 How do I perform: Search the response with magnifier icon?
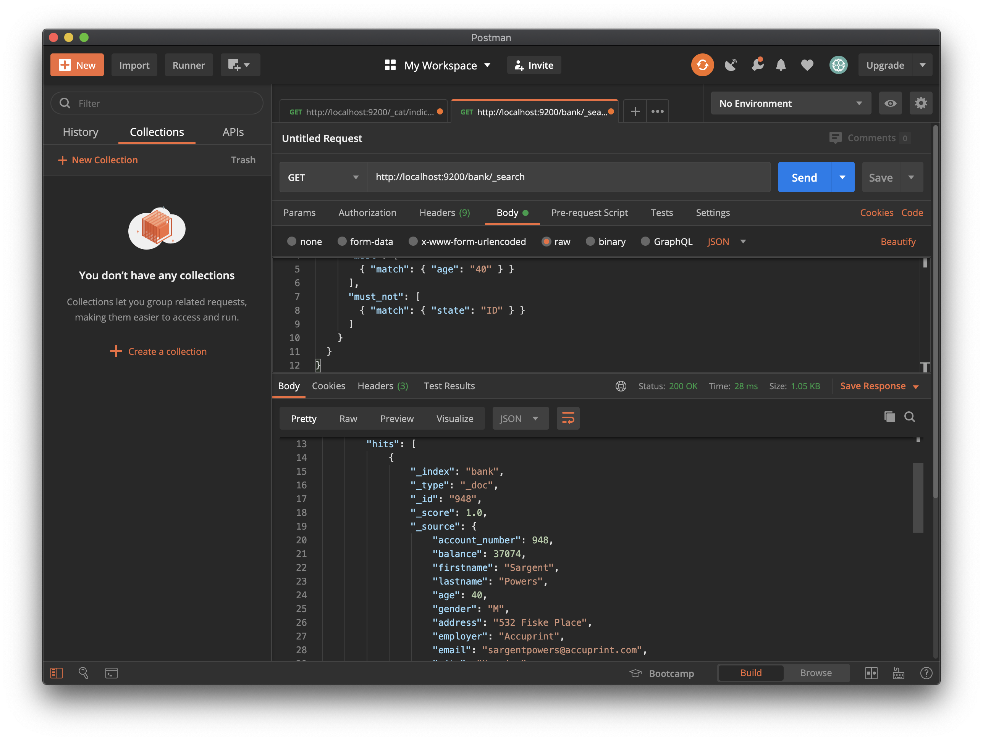pyautogui.click(x=909, y=416)
